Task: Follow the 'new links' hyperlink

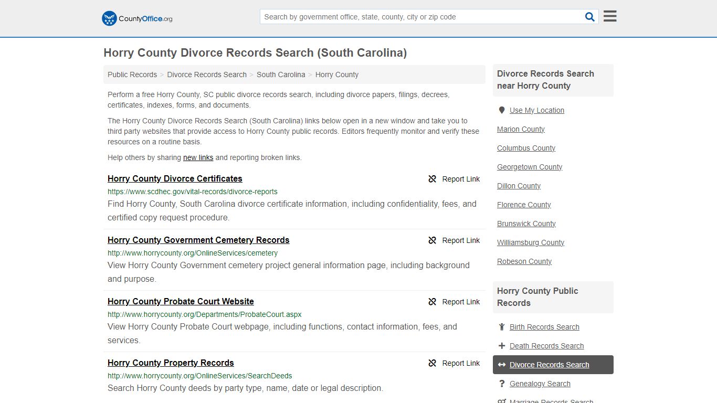Action: pyautogui.click(x=198, y=157)
